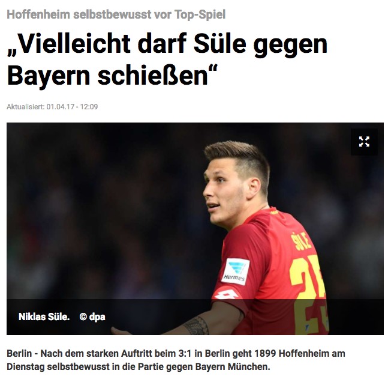Click the white Lotto logo on the sleeve
Screen dimensions: 388x379
pos(226,294)
